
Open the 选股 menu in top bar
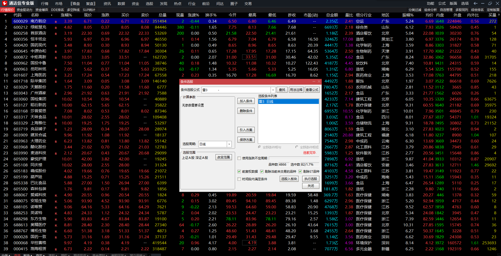click(x=149, y=4)
